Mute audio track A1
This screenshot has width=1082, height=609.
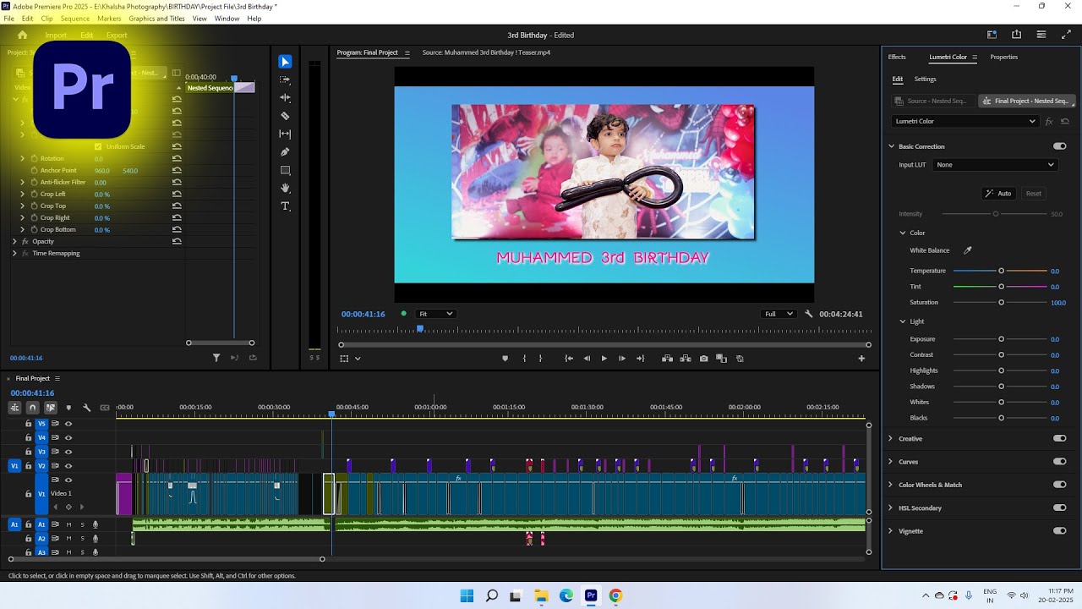68,524
